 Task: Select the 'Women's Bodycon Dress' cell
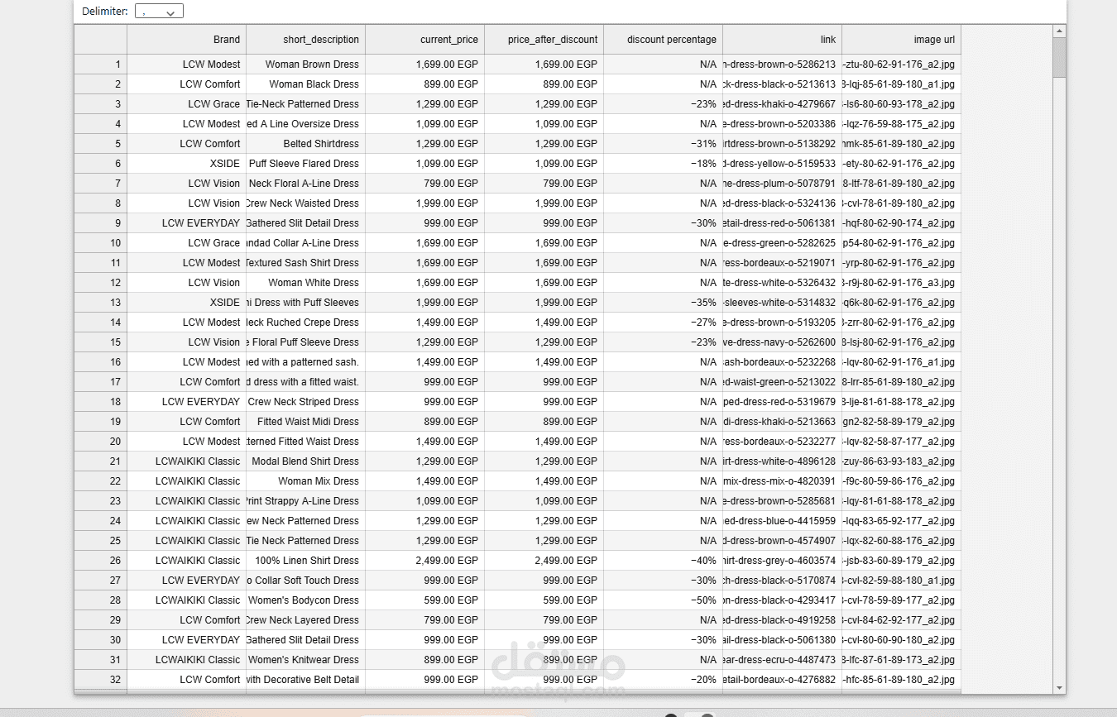(305, 600)
